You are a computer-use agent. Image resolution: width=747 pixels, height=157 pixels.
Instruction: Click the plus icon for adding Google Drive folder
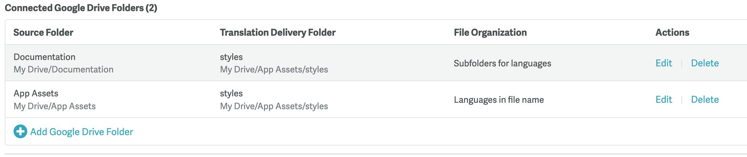pos(20,131)
